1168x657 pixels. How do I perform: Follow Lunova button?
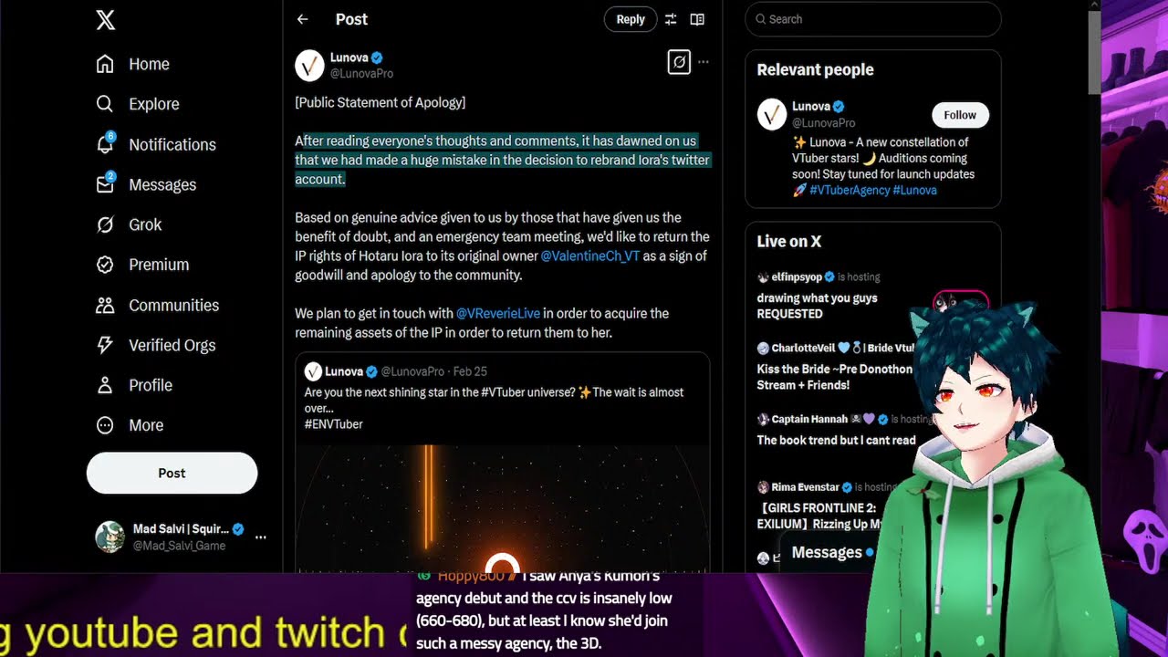pos(960,115)
